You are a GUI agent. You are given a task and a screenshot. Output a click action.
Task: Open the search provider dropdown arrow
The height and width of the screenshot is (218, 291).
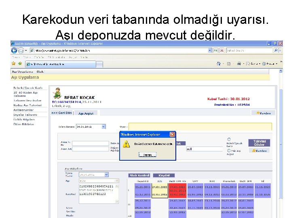pyautogui.click(x=280, y=50)
